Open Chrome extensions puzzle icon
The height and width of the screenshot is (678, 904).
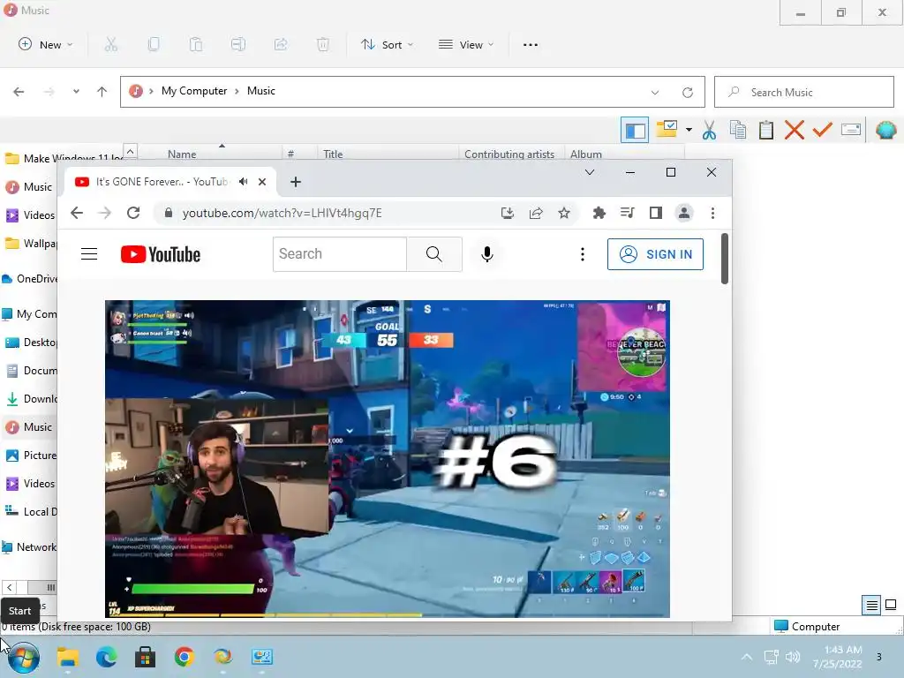(x=599, y=214)
